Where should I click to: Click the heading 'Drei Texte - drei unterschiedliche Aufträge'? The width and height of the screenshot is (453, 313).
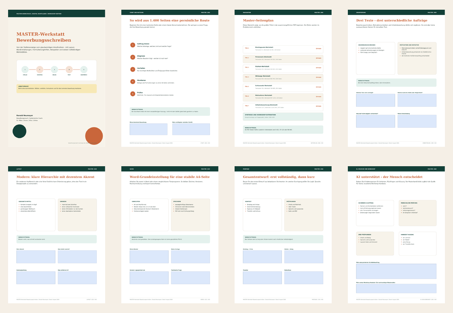(x=392, y=21)
